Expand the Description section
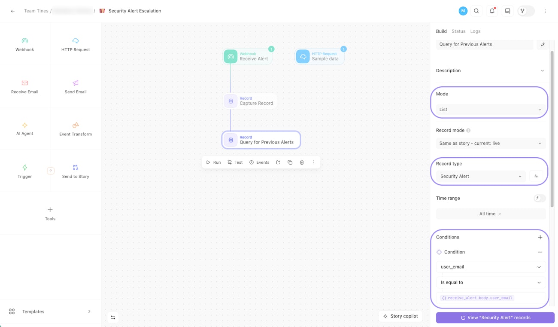 pyautogui.click(x=491, y=70)
